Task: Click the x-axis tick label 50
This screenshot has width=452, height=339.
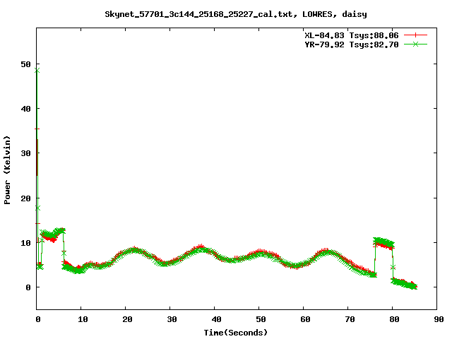Action: (261, 319)
